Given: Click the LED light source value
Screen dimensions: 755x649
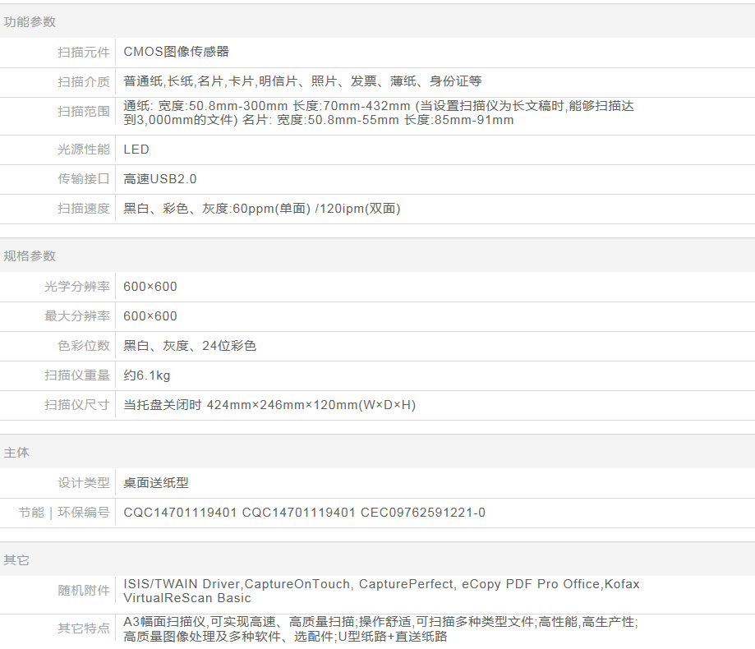Looking at the screenshot, I should coord(136,150).
